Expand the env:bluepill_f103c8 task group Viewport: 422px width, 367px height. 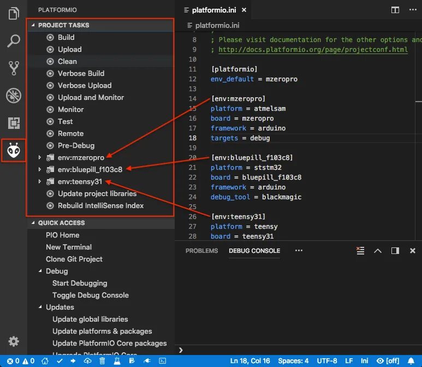39,169
